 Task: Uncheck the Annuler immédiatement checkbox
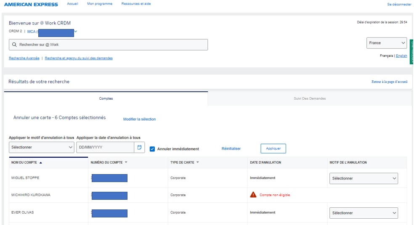tap(152, 148)
